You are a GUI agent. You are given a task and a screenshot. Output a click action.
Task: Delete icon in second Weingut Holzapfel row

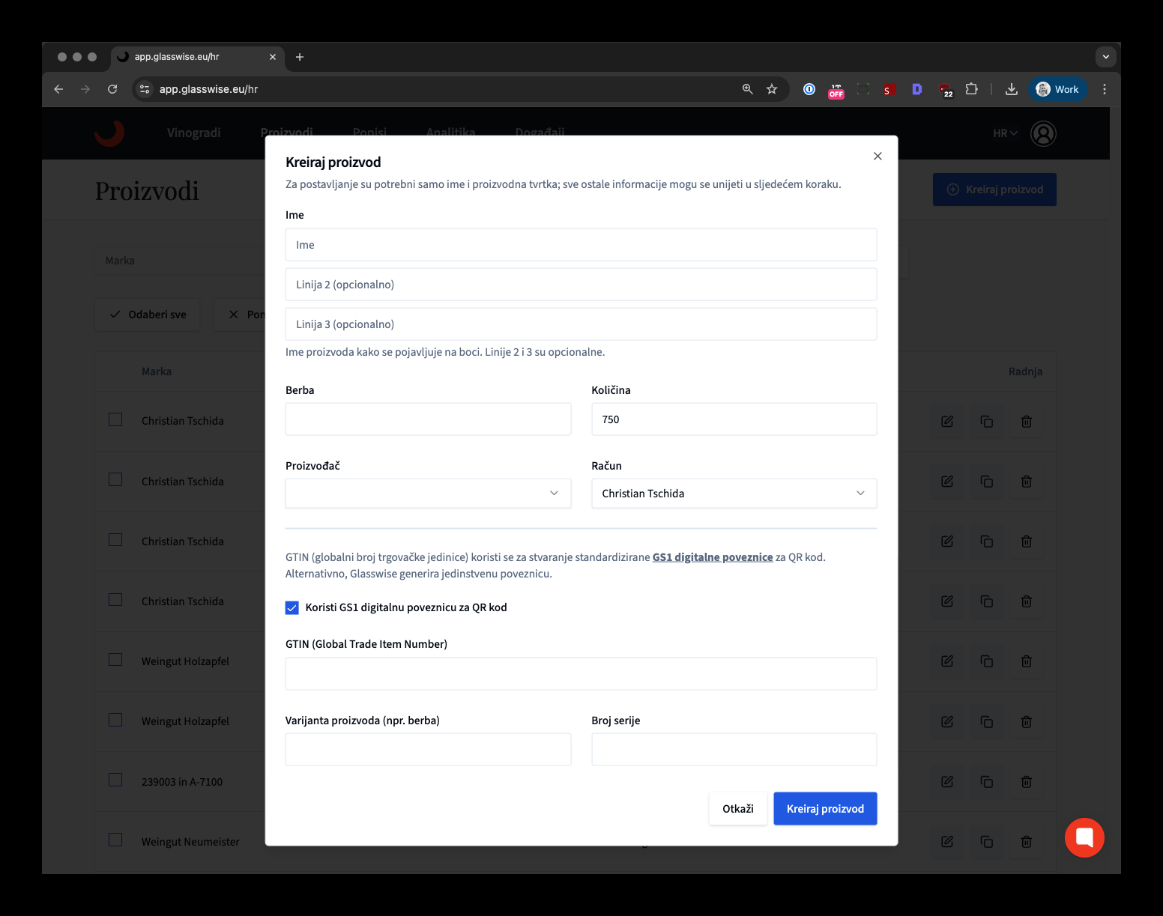[x=1027, y=721]
